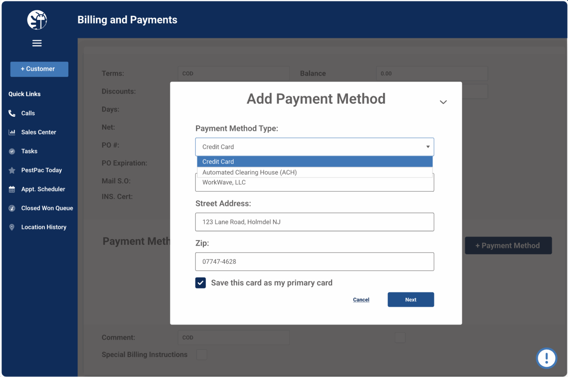This screenshot has width=568, height=377.
Task: View Location History via the pin icon
Action: click(x=12, y=227)
